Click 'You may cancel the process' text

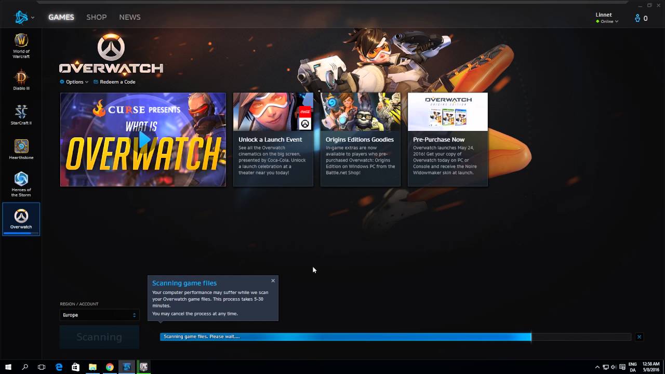195,314
